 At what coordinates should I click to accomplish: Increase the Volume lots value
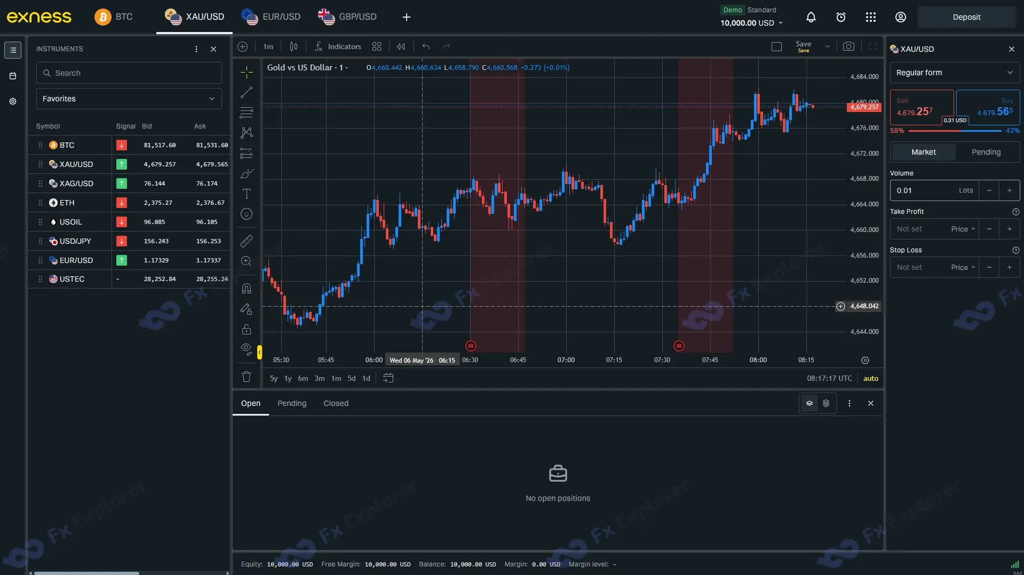1009,190
